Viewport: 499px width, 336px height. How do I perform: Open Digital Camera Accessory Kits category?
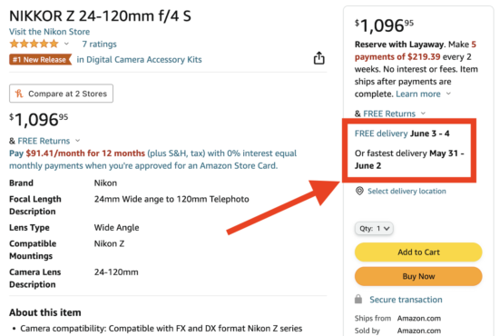coord(139,60)
